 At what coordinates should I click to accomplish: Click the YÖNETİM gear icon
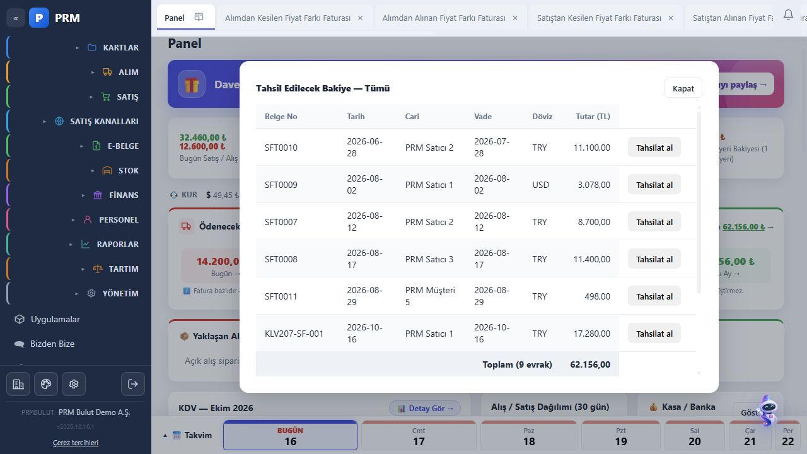[x=91, y=293]
